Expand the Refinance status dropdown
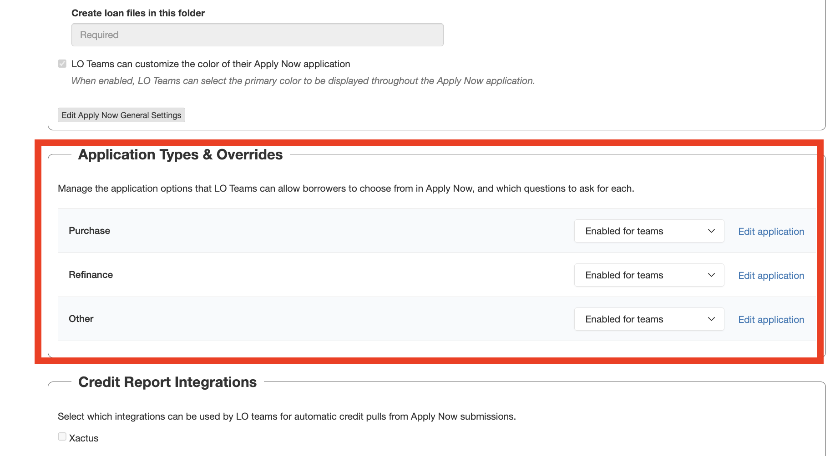The height and width of the screenshot is (456, 830). (649, 275)
